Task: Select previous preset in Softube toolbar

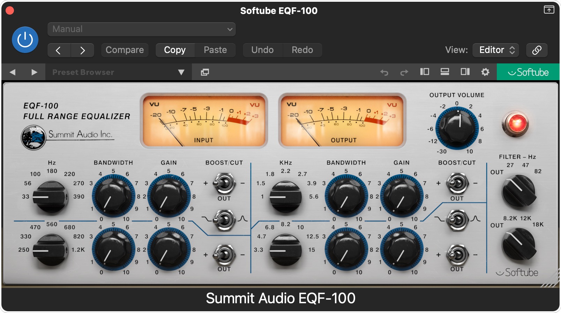Action: [x=13, y=72]
